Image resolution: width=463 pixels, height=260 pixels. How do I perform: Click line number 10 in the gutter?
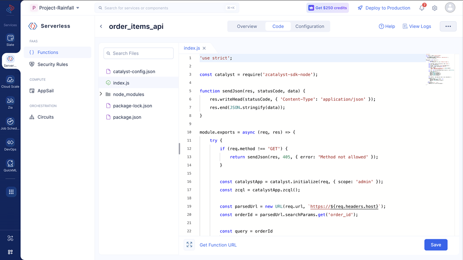pyautogui.click(x=189, y=132)
